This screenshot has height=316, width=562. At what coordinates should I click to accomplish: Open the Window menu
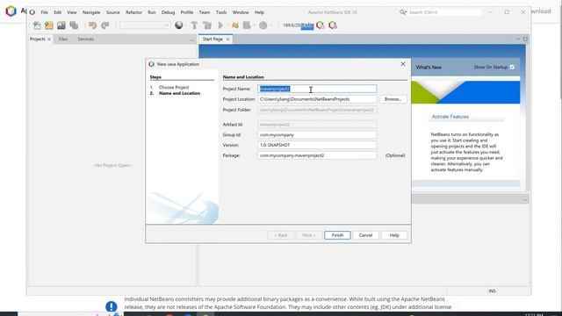241,12
